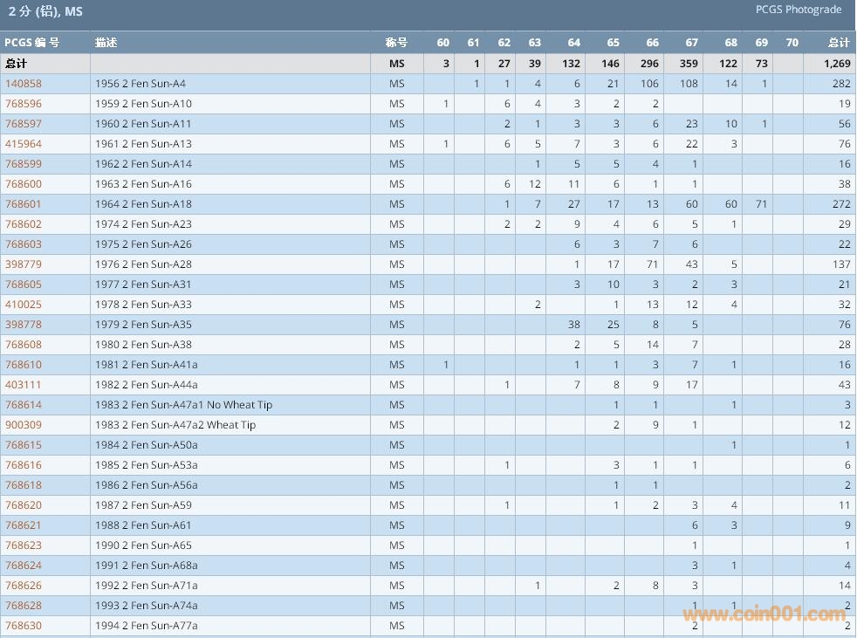Viewport: 857px width, 638px height.
Task: Open coin entry 768601
Action: (24, 204)
